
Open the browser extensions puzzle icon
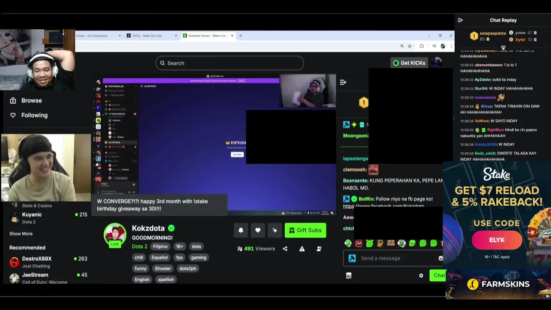(x=421, y=46)
